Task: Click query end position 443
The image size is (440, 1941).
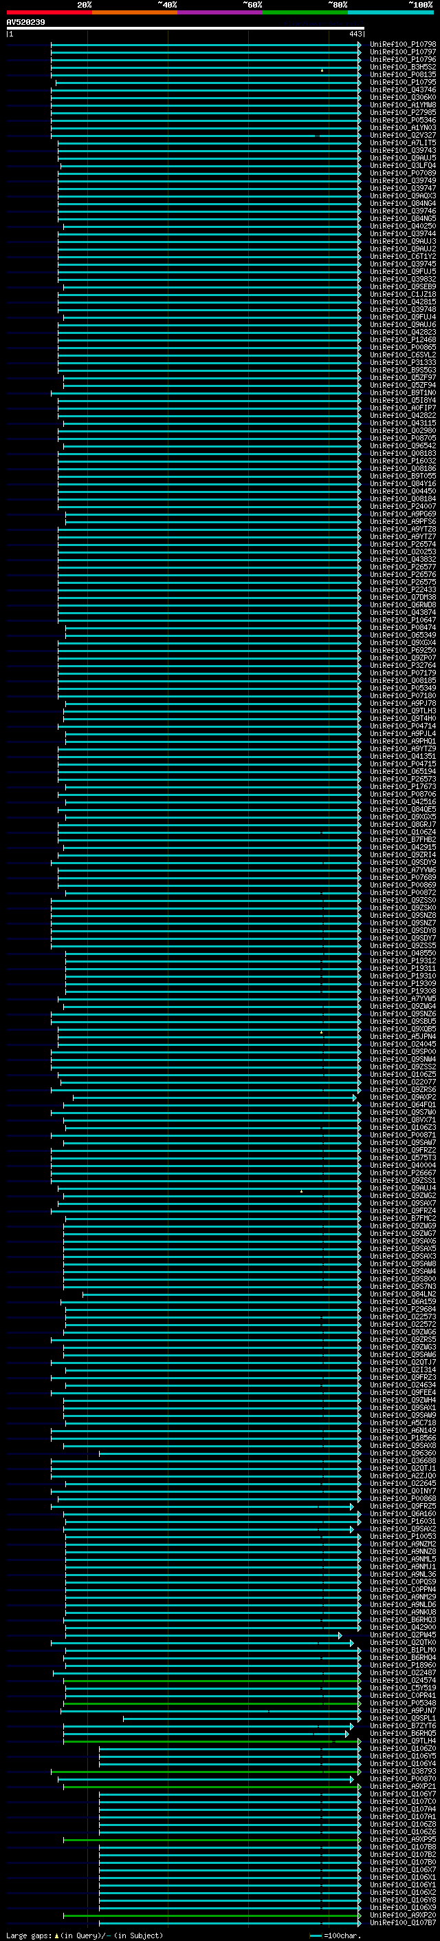Action: (x=355, y=34)
